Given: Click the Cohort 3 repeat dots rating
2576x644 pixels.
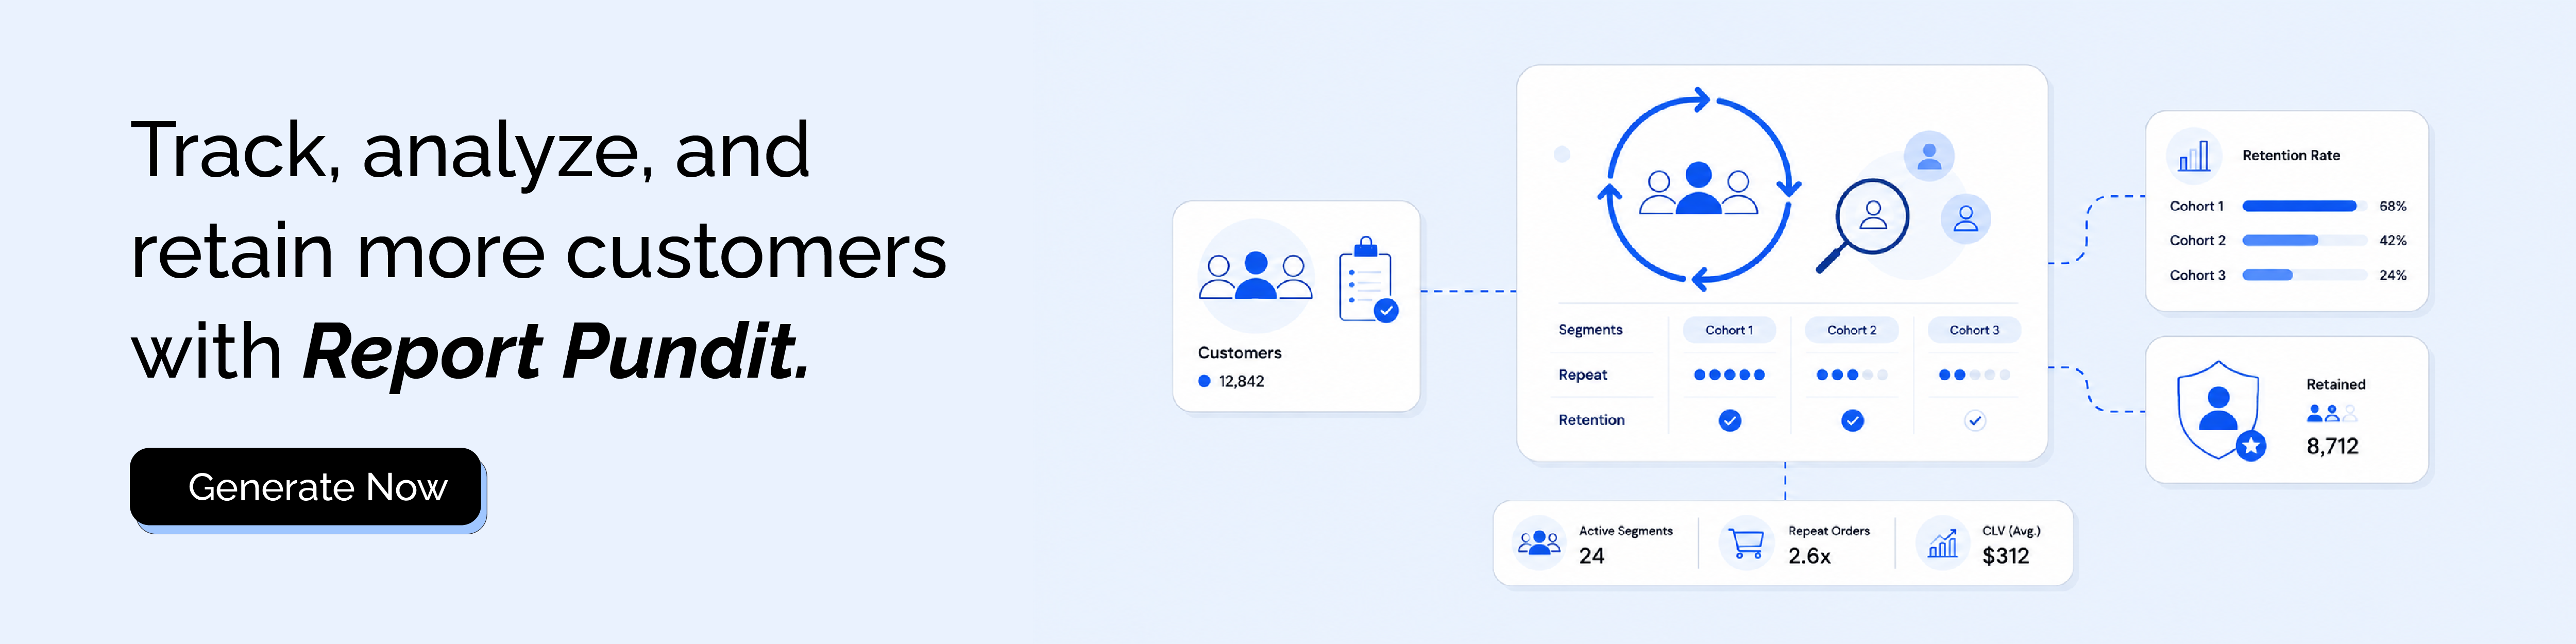Looking at the screenshot, I should click(1974, 375).
